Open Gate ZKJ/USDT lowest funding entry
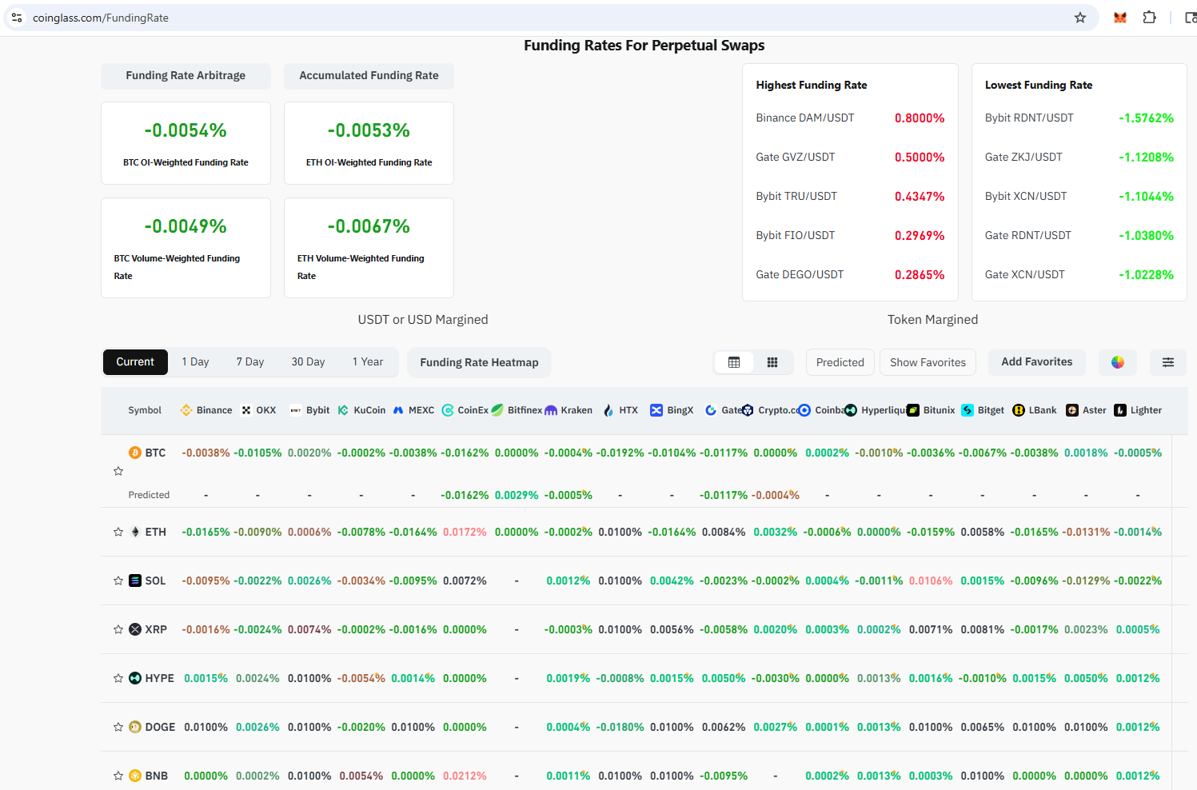 point(1079,157)
